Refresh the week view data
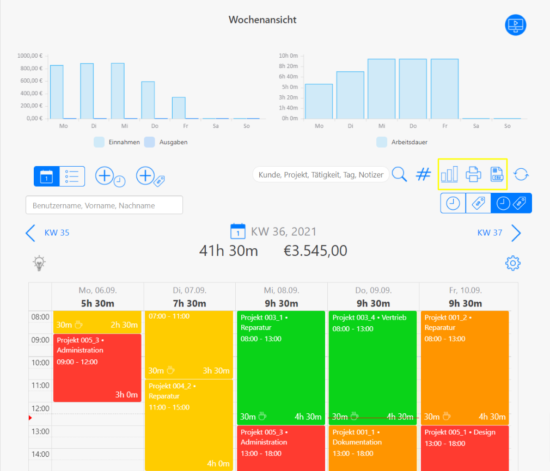This screenshot has width=550, height=471. [522, 174]
